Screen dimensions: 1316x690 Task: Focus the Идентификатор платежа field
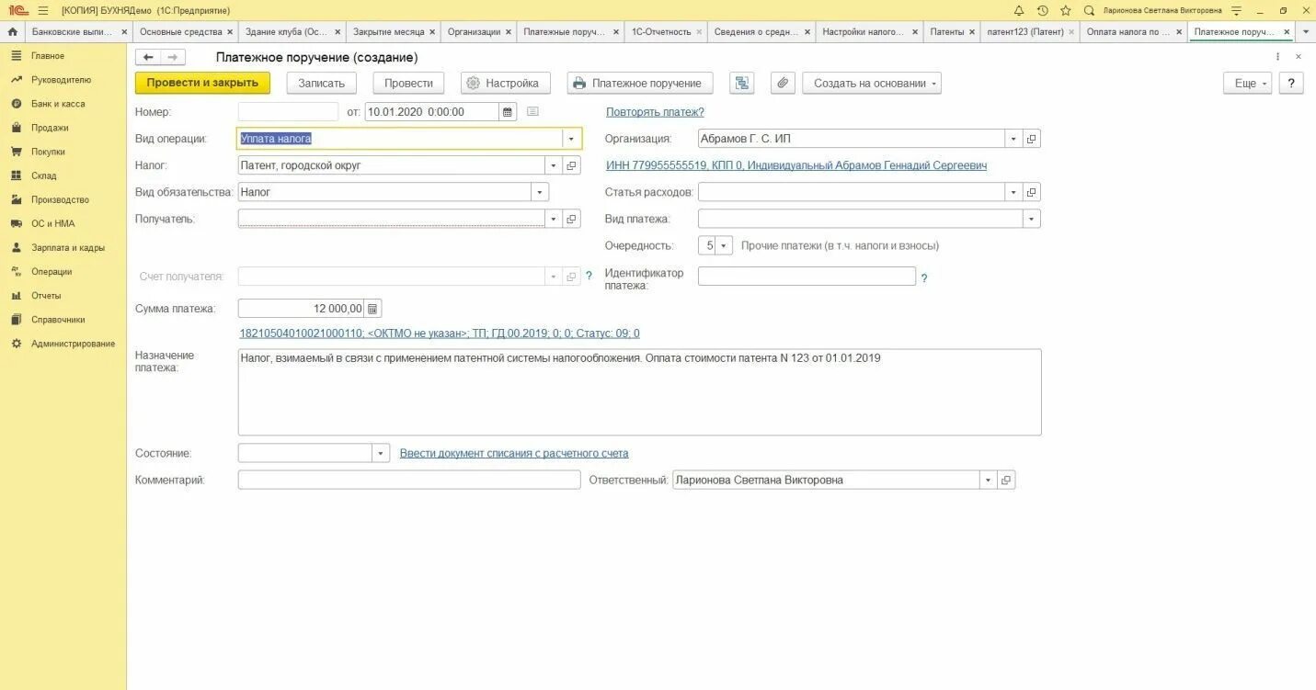[807, 277]
